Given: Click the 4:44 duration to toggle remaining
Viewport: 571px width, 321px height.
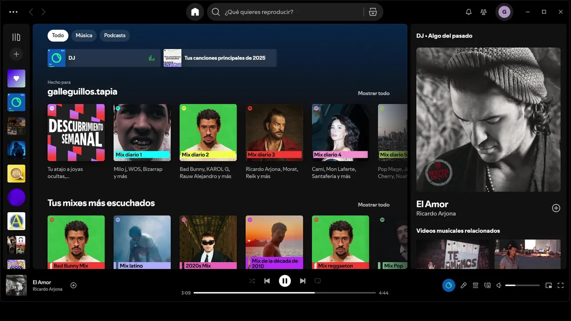Looking at the screenshot, I should 384,293.
